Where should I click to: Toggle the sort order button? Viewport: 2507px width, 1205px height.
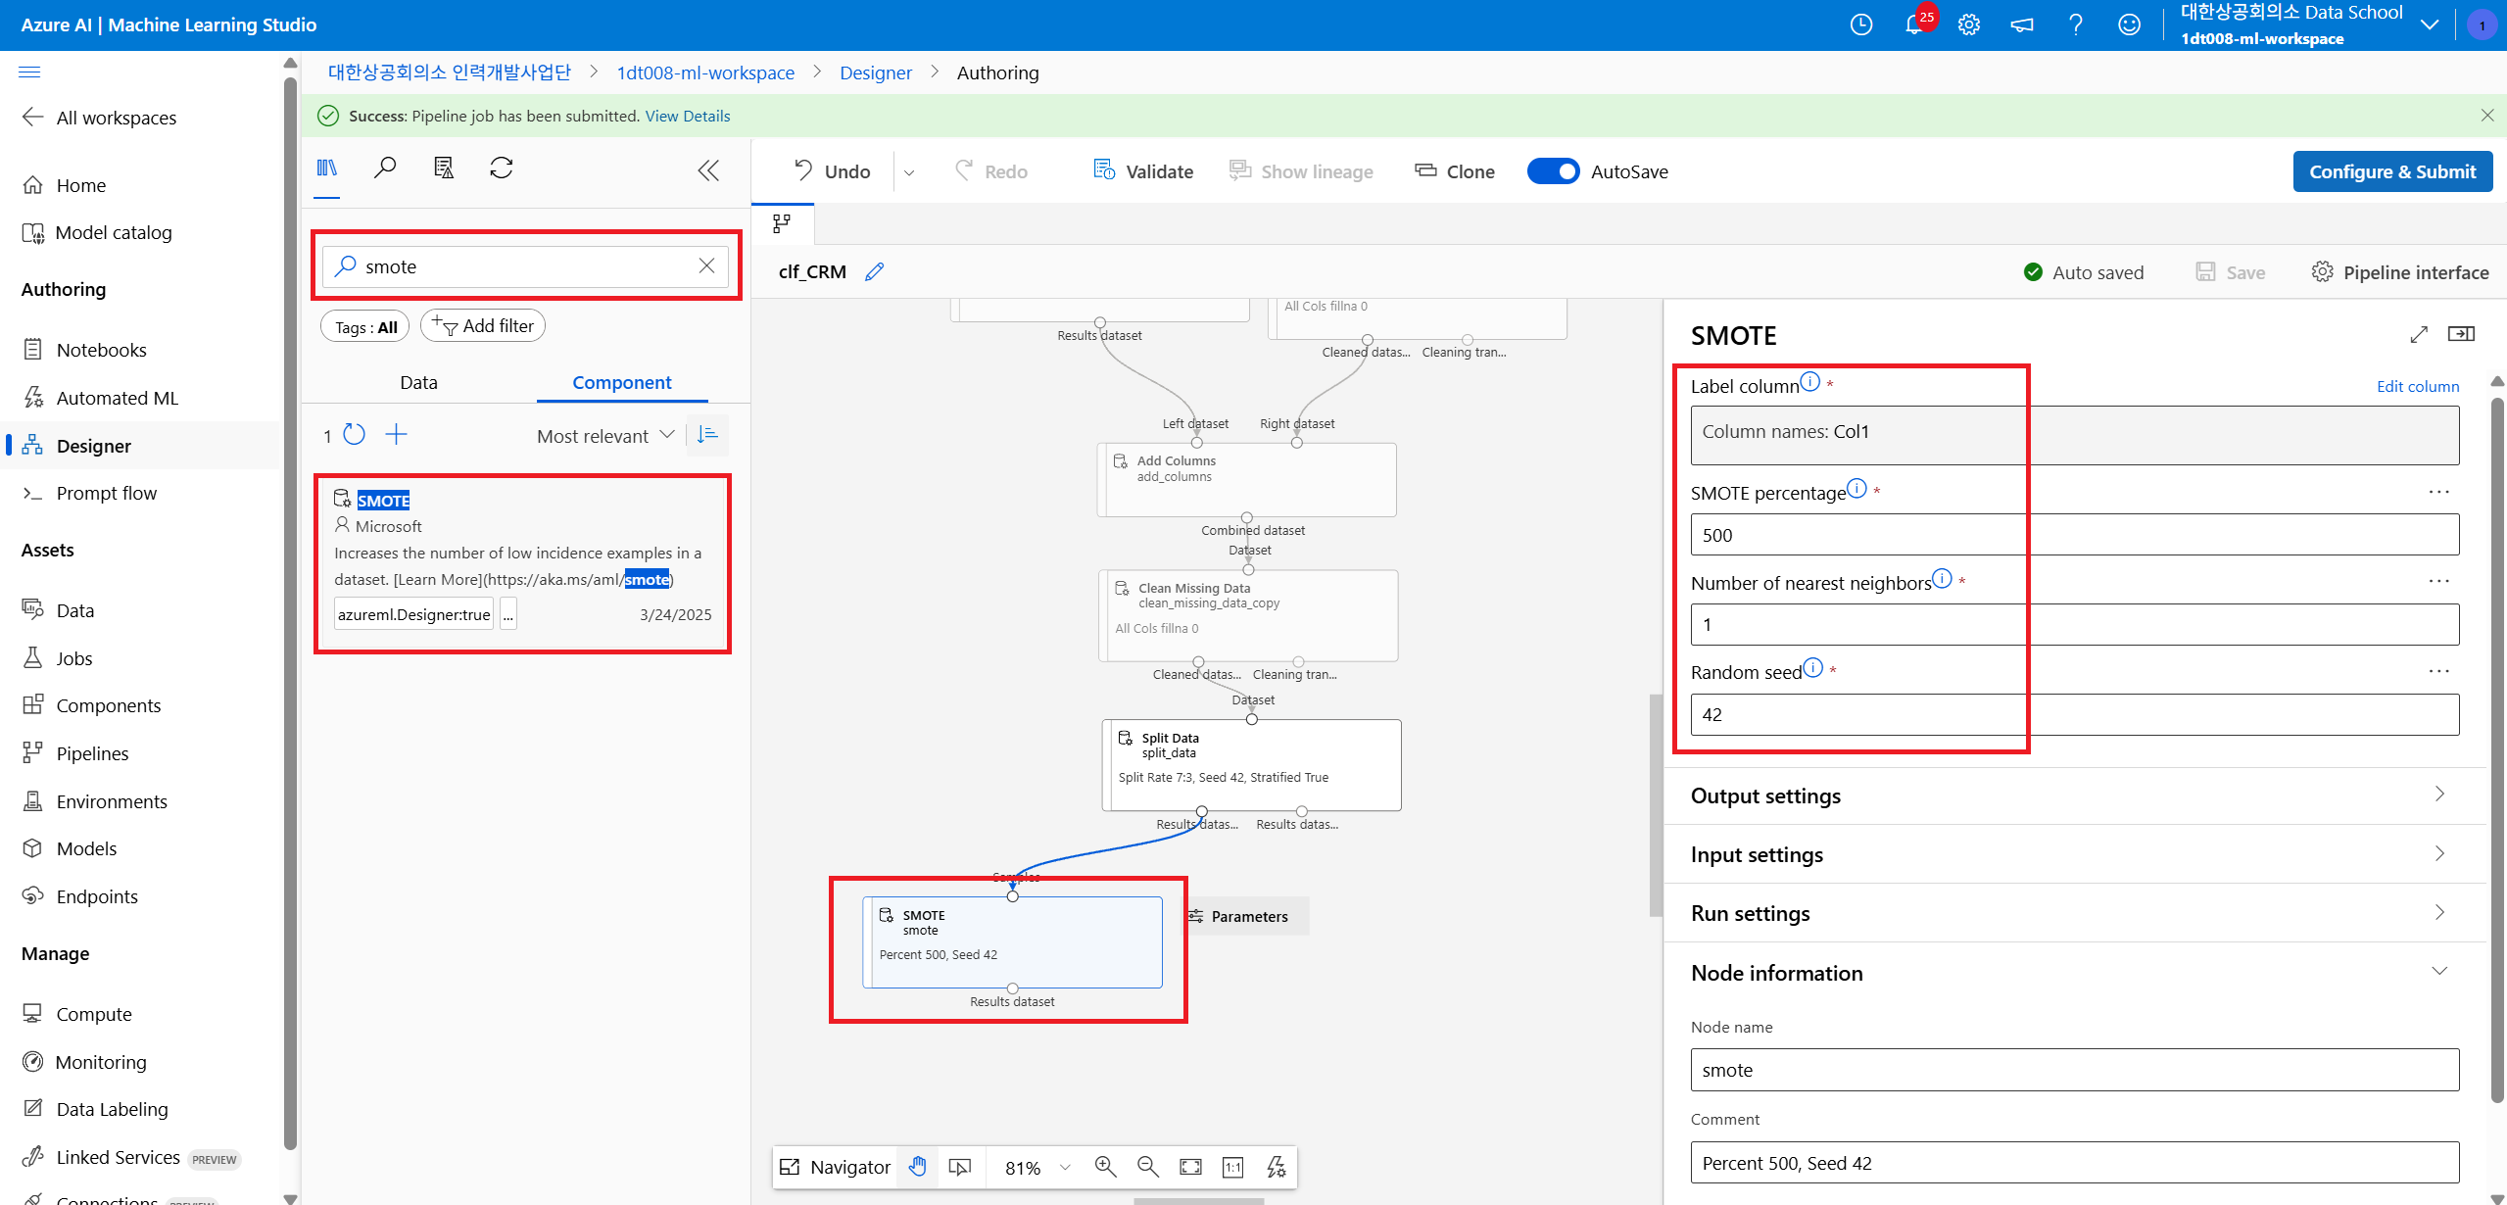707,435
